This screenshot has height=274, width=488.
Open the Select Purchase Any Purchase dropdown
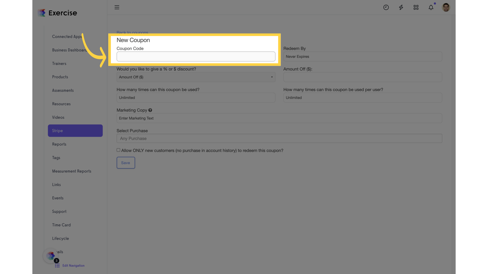click(x=279, y=139)
